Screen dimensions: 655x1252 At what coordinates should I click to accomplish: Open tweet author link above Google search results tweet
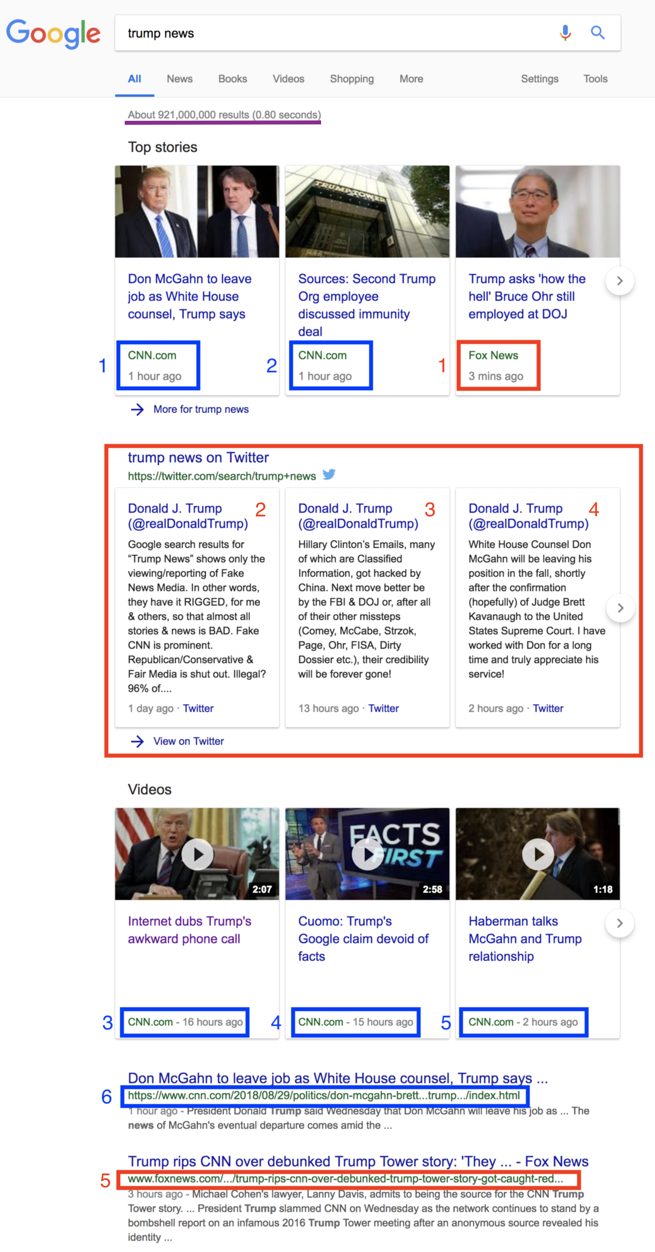pyautogui.click(x=188, y=516)
